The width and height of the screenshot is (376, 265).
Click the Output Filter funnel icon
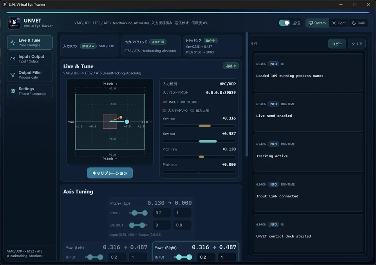pos(13,75)
